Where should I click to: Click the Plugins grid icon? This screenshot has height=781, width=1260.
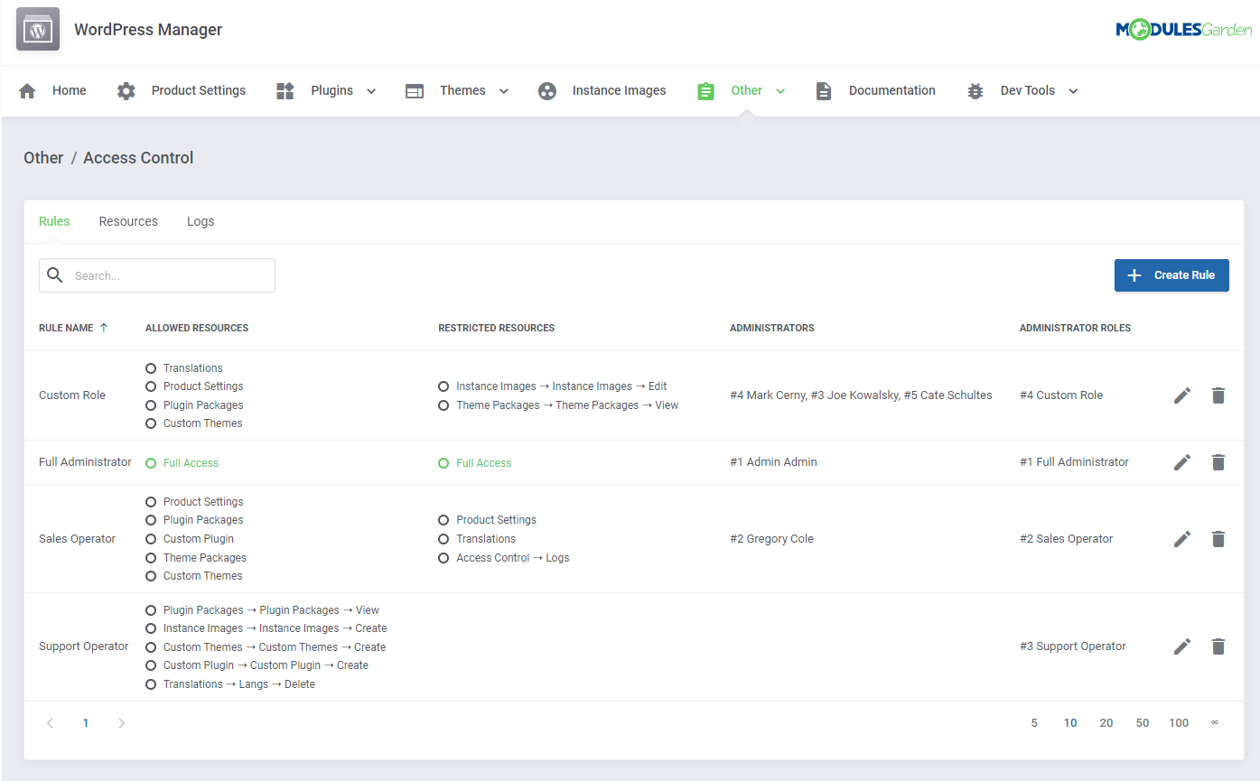tap(284, 90)
